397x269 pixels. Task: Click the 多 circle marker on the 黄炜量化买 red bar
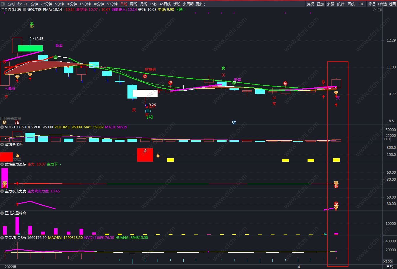point(145,151)
